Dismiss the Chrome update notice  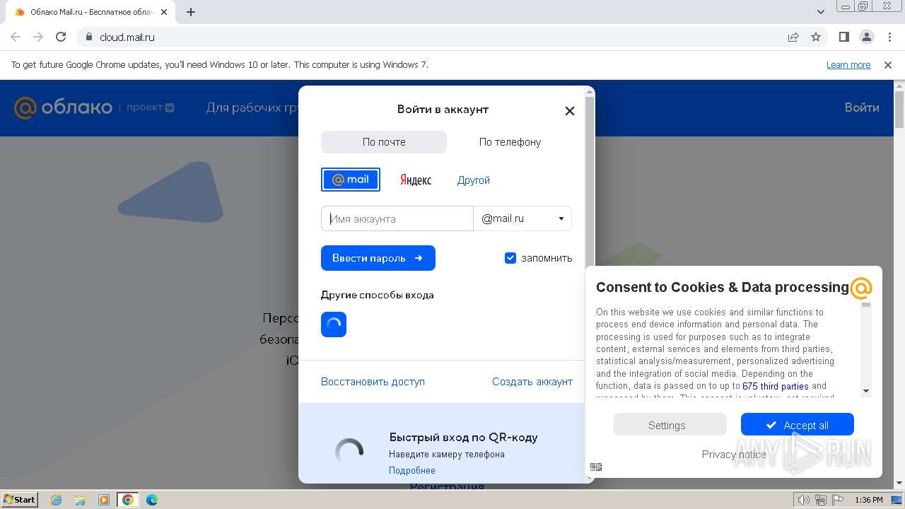tap(888, 65)
